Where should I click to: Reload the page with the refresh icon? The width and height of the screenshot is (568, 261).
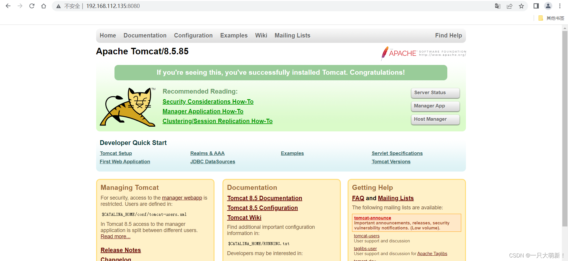click(32, 6)
